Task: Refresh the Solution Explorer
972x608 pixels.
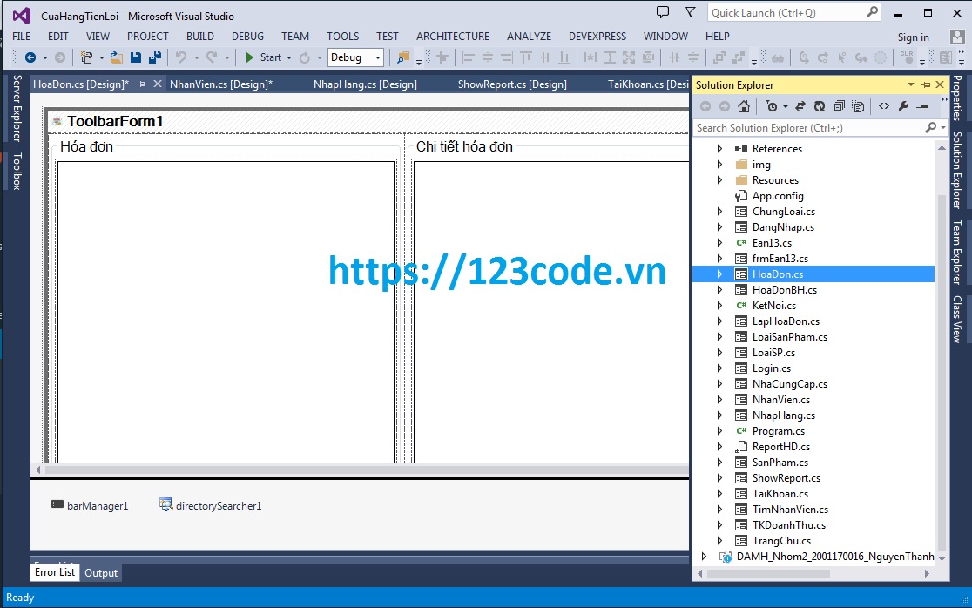Action: click(x=820, y=105)
